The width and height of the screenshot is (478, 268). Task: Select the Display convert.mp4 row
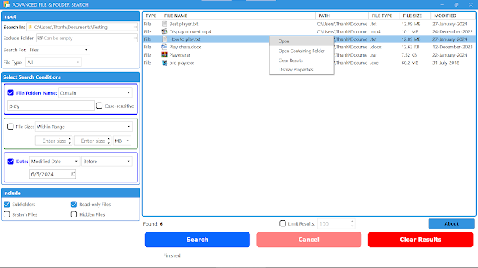308,31
